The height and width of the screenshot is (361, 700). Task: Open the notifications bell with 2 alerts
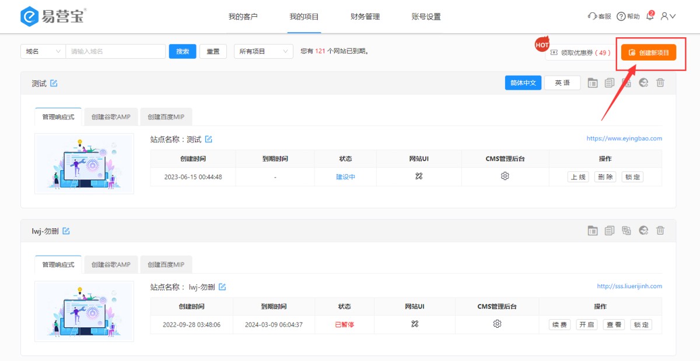pos(649,16)
